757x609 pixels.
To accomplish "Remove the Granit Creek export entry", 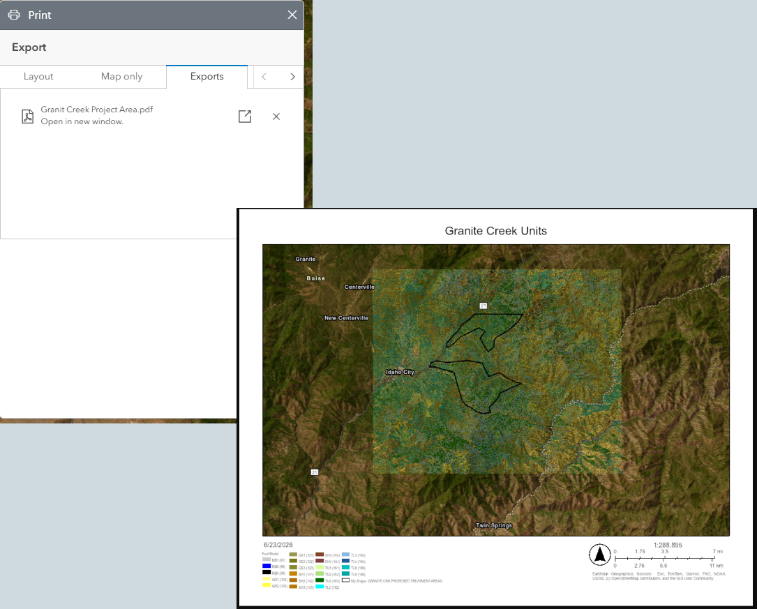I will click(x=276, y=116).
